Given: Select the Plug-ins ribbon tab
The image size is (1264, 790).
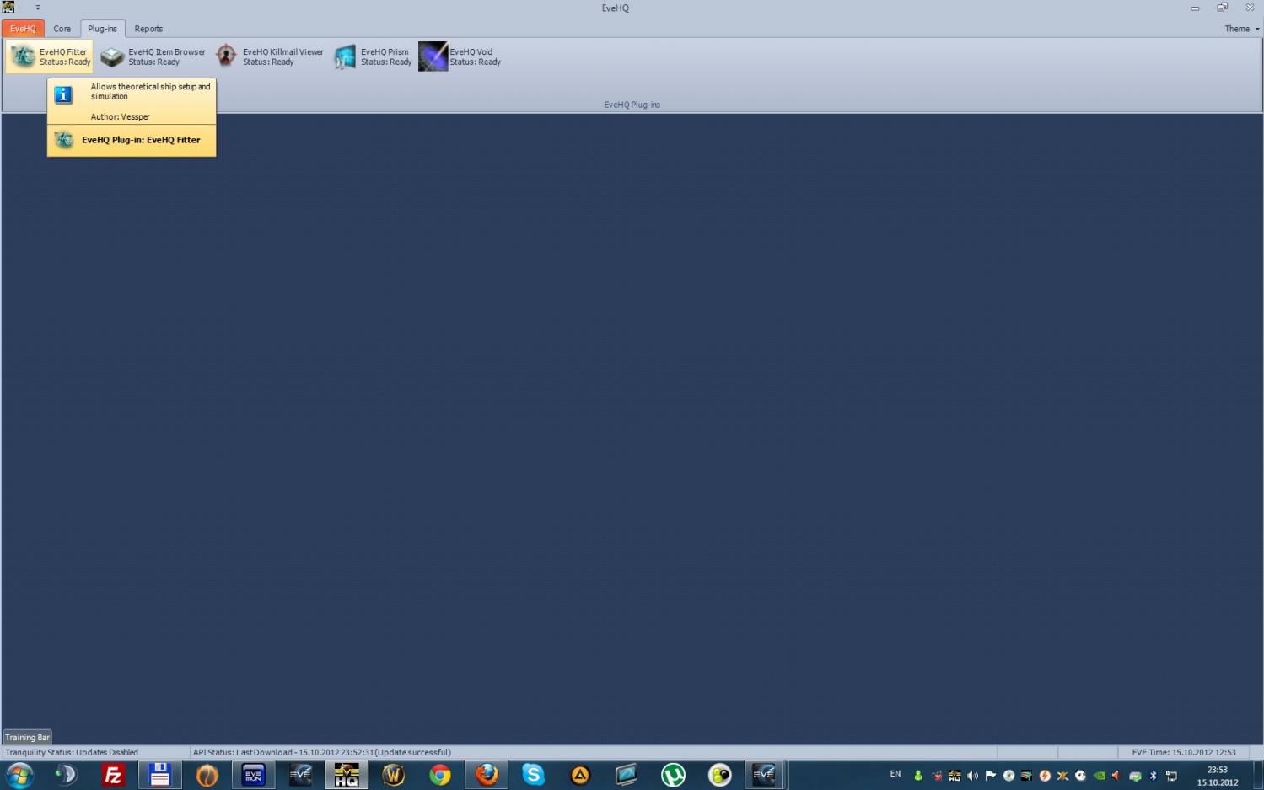Looking at the screenshot, I should 102,29.
